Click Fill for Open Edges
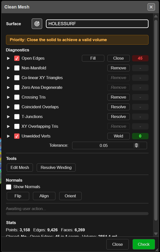The width and height of the screenshot is (160, 252). click(93, 58)
